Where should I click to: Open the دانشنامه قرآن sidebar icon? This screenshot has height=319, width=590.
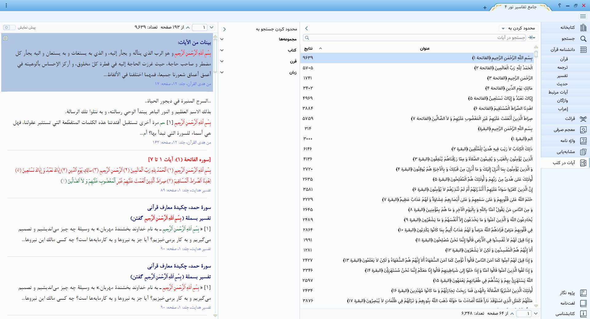[583, 49]
